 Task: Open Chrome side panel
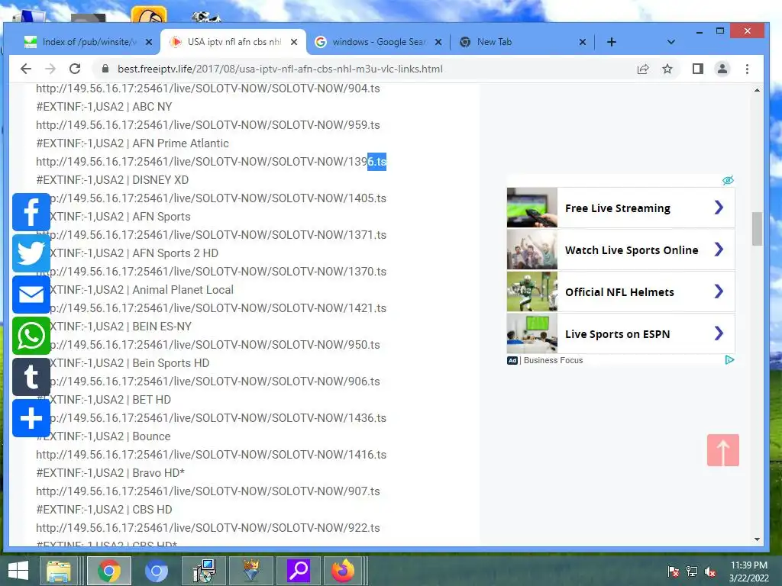point(698,69)
